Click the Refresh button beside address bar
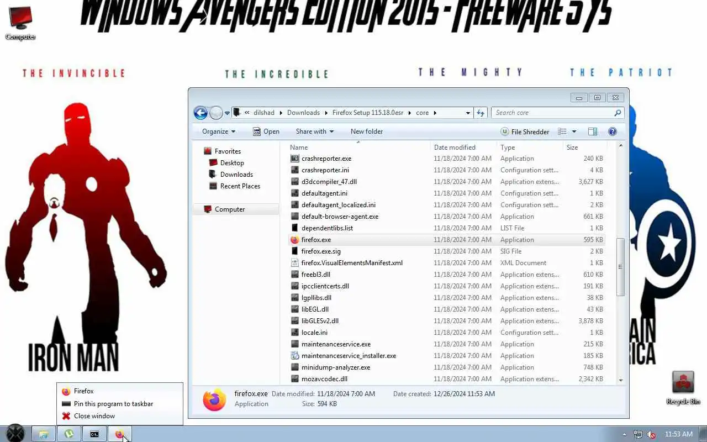The width and height of the screenshot is (707, 442). point(481,113)
